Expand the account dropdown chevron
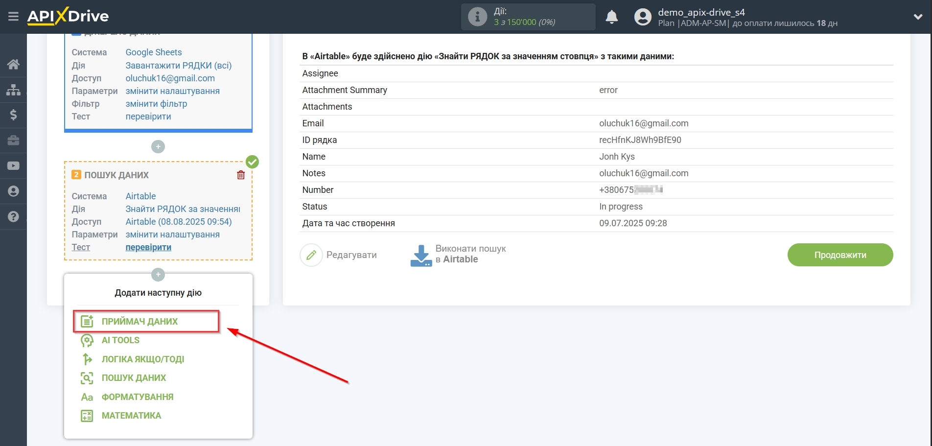The width and height of the screenshot is (932, 446). click(x=918, y=17)
